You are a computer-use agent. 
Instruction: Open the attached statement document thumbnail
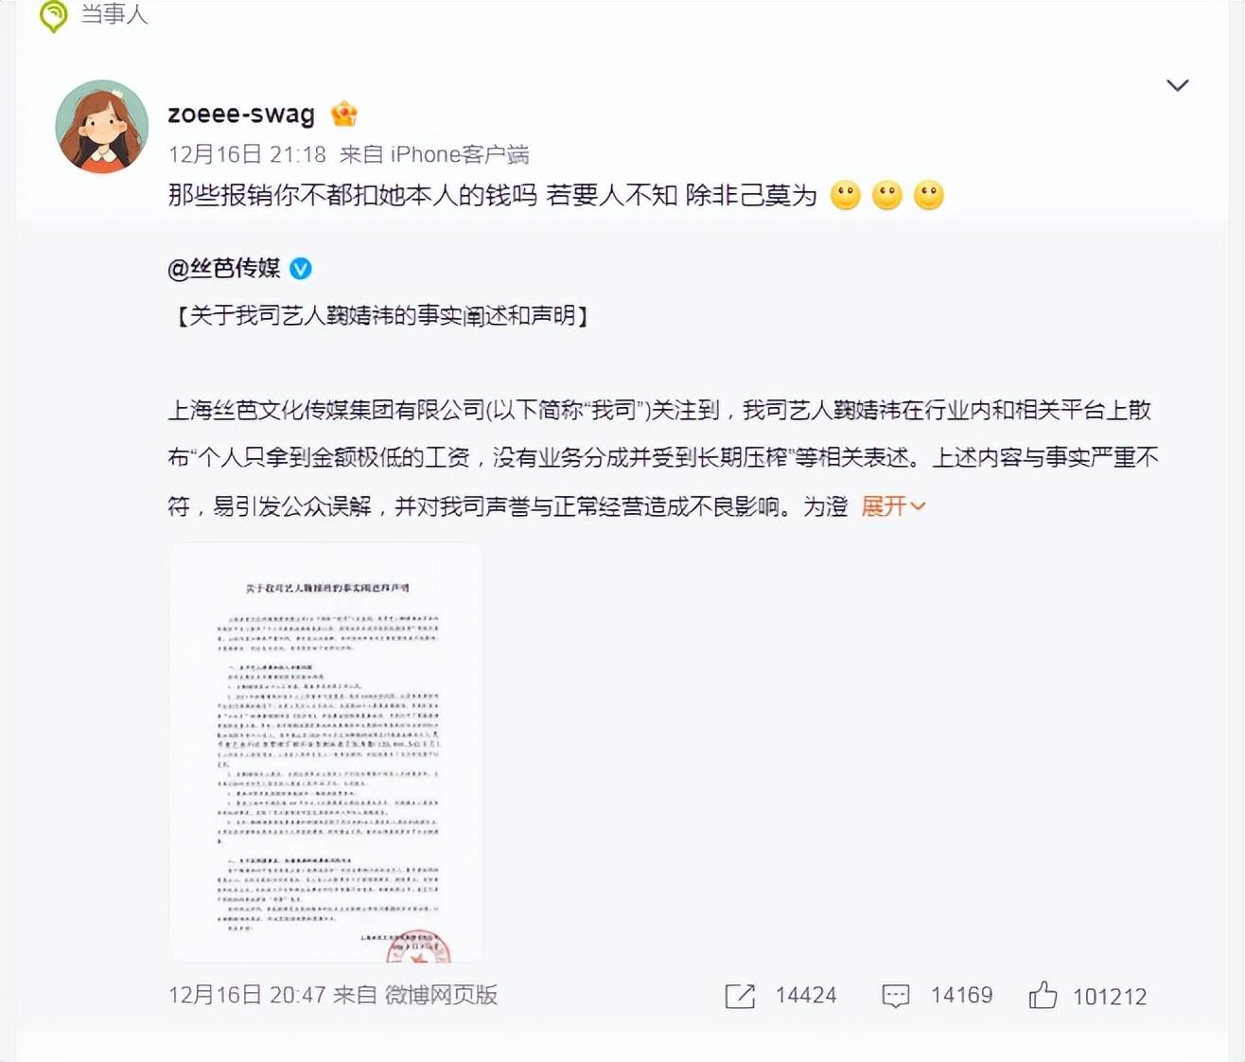(x=326, y=752)
